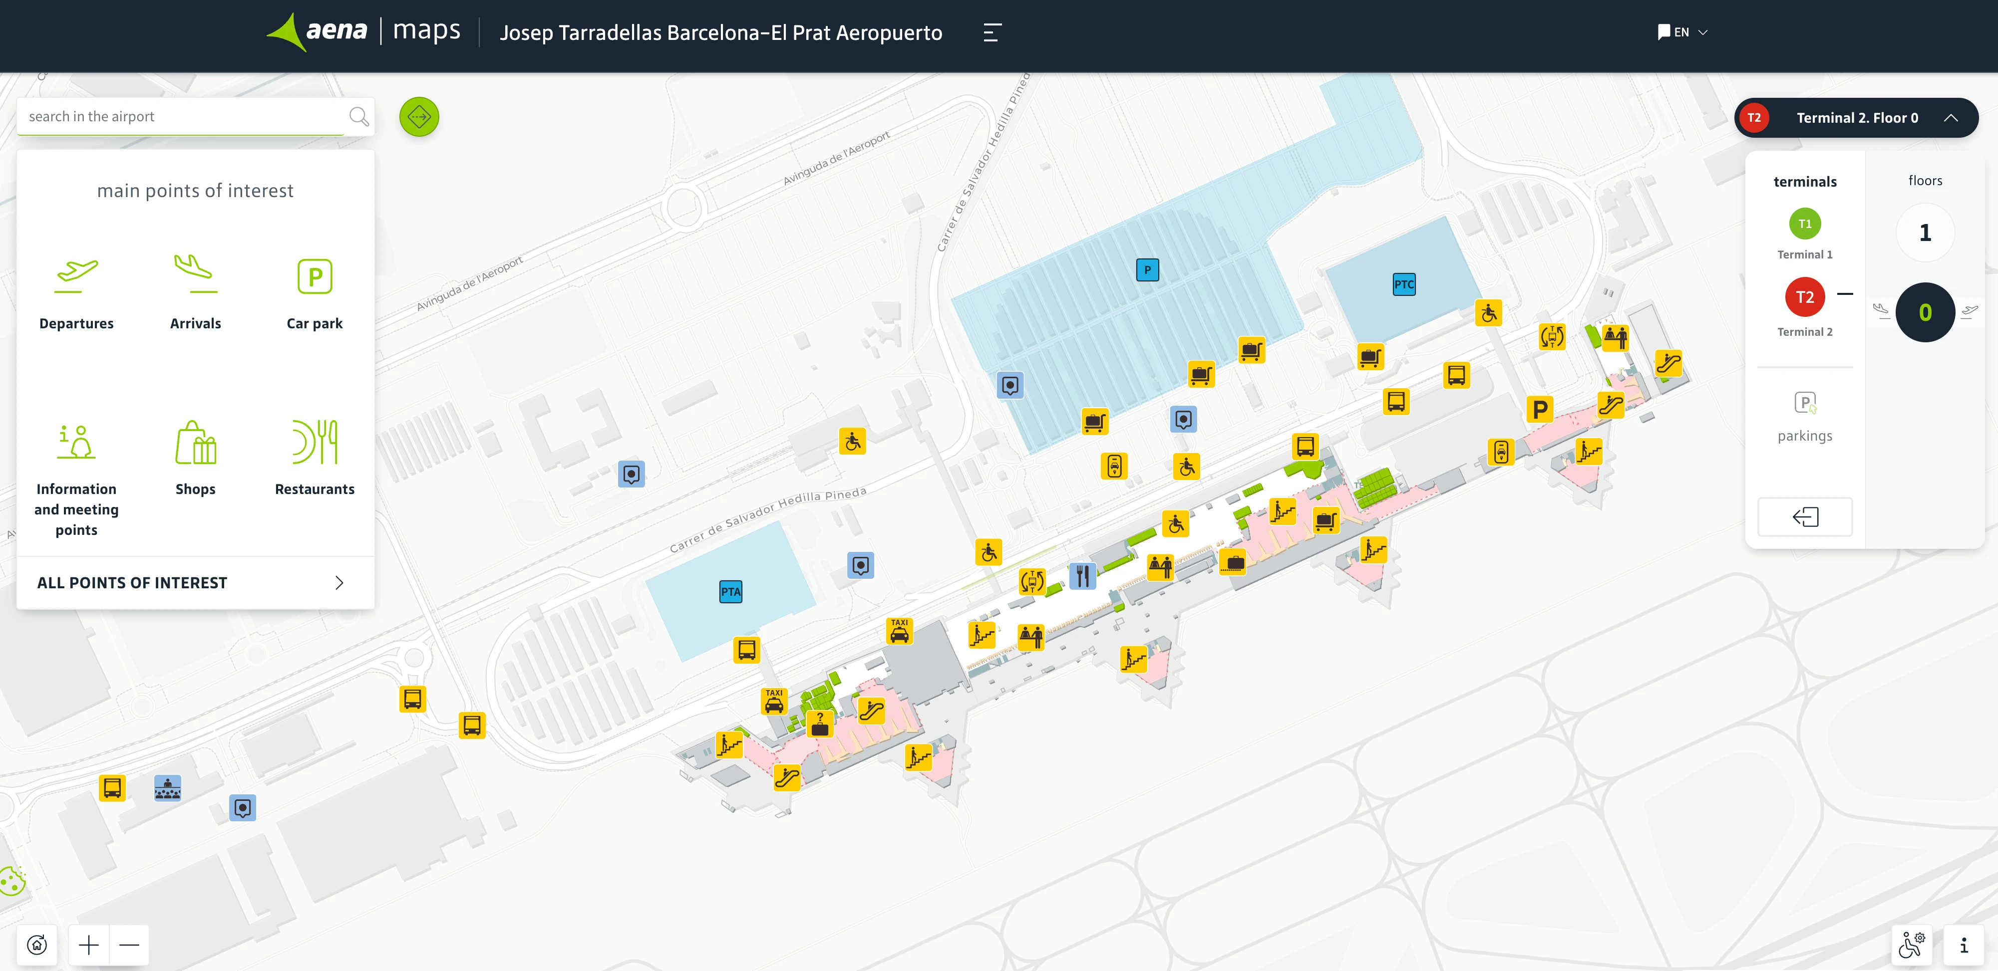The width and height of the screenshot is (1998, 971).
Task: Click the green directions route icon
Action: pos(419,117)
